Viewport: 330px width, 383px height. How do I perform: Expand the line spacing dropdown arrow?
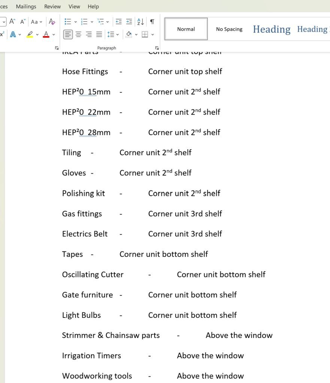point(118,34)
